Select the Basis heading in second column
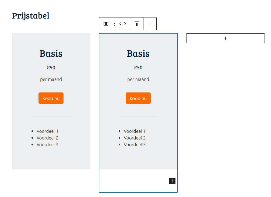The width and height of the screenshot is (271, 197). (x=138, y=53)
